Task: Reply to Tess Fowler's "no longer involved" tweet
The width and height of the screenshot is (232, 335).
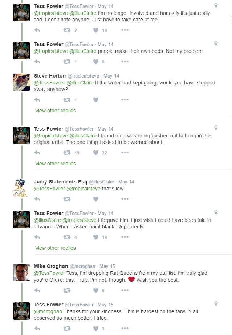Action: (x=37, y=30)
